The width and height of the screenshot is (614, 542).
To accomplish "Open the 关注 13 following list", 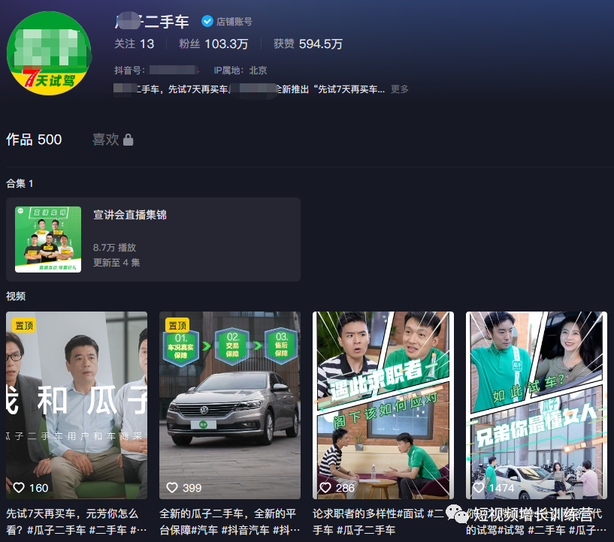I will point(134,44).
